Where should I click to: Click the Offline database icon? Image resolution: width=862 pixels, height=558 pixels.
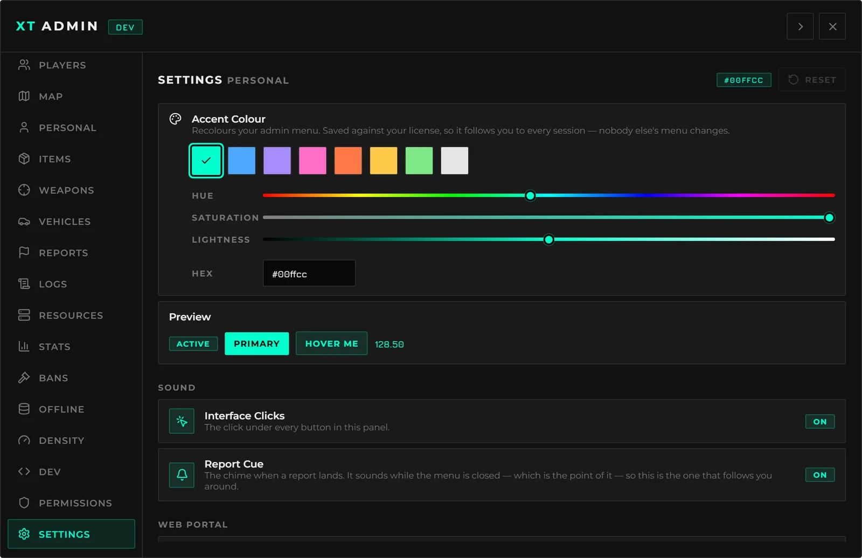[24, 409]
